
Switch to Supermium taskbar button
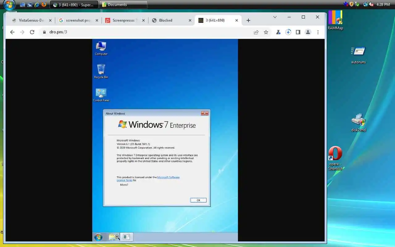pyautogui.click(x=74, y=5)
